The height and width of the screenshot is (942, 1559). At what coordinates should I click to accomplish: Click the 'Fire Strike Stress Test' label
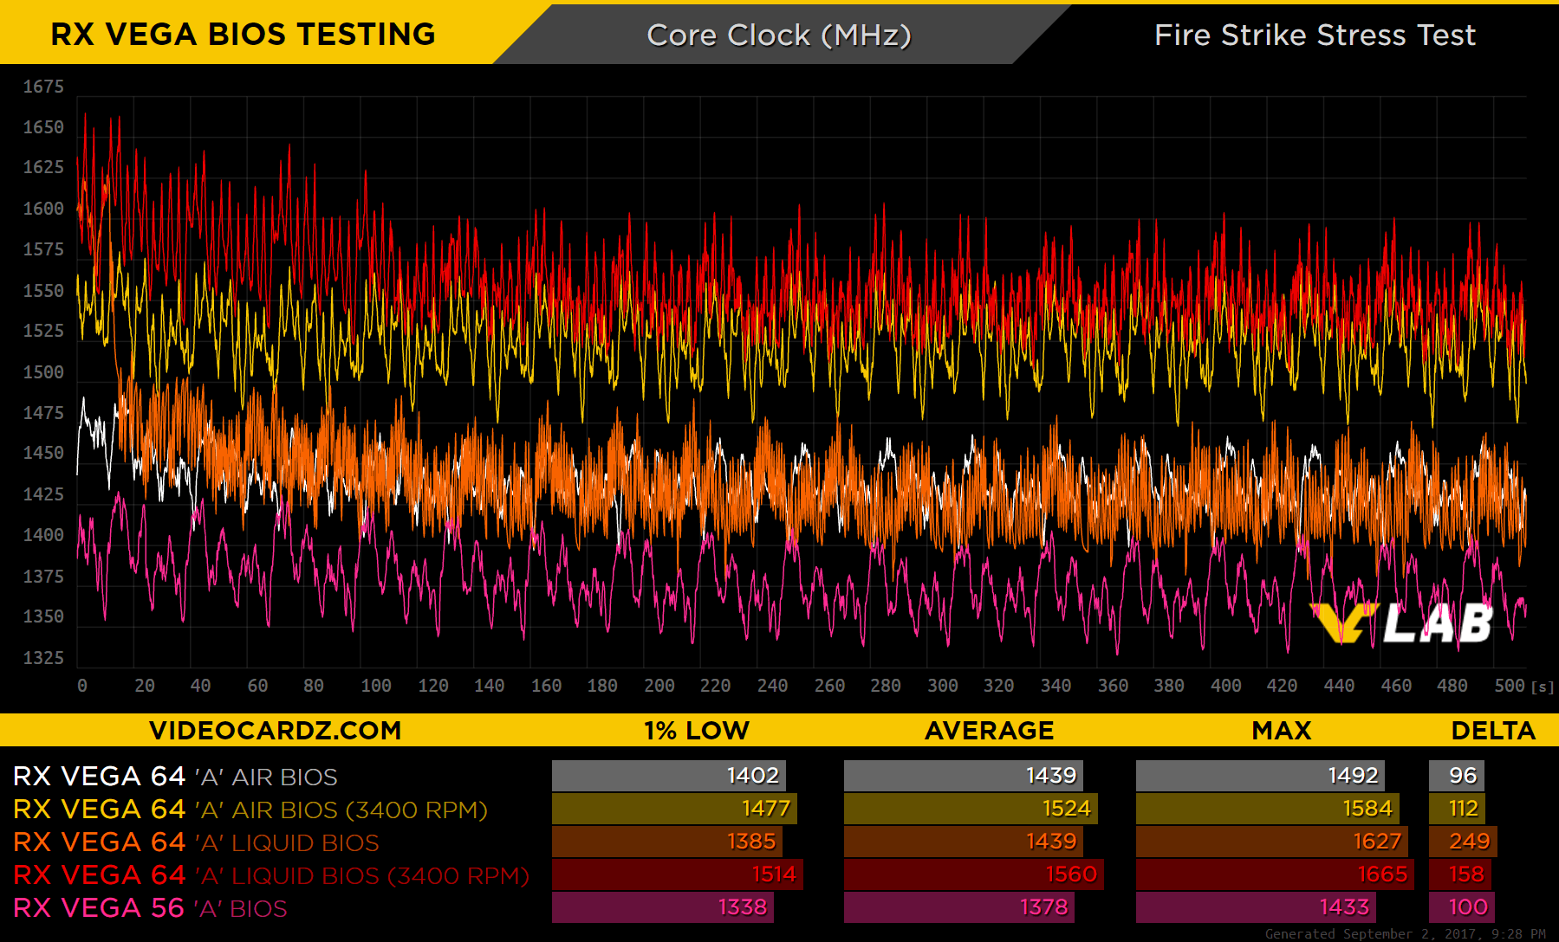[x=1315, y=35]
